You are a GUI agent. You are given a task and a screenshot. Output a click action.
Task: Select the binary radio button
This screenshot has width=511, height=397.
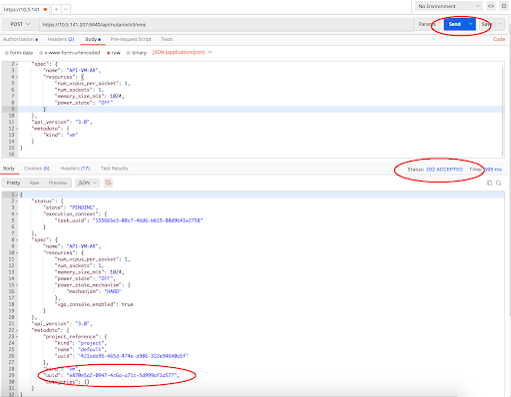pyautogui.click(x=129, y=53)
